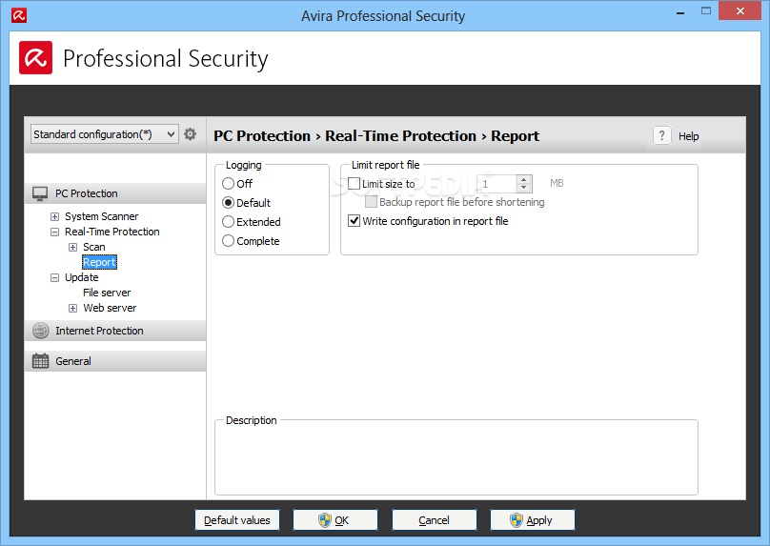Screen dimensions: 770x546
Task: Click the Apply button
Action: tap(533, 520)
